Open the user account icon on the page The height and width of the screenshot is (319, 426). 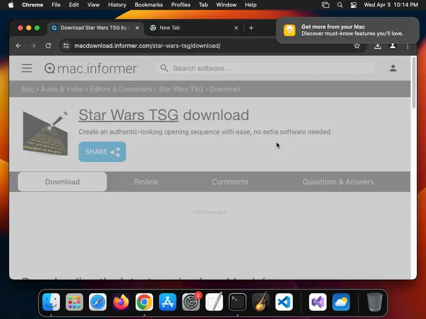[x=393, y=68]
